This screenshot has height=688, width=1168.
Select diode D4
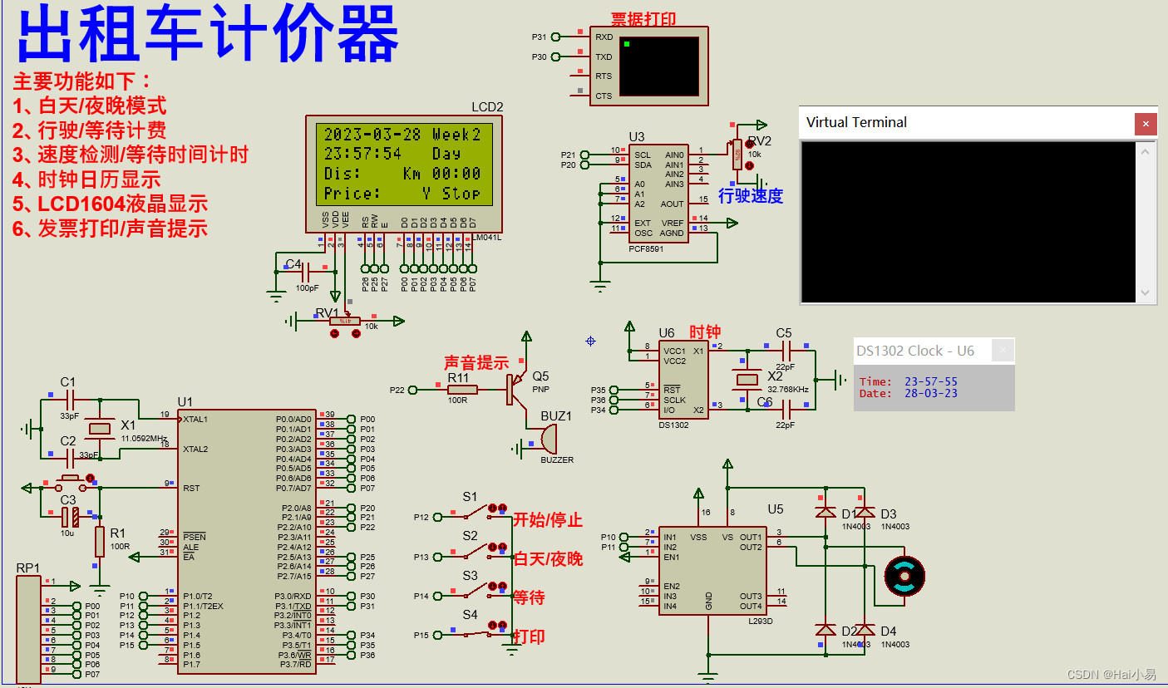pyautogui.click(x=865, y=630)
